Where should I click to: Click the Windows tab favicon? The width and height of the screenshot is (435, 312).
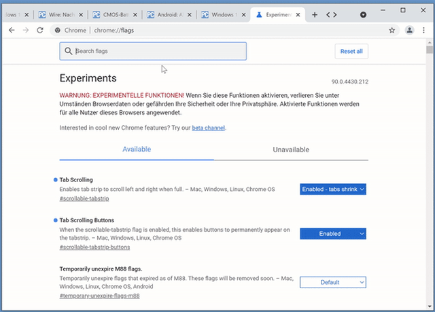pyautogui.click(x=205, y=15)
